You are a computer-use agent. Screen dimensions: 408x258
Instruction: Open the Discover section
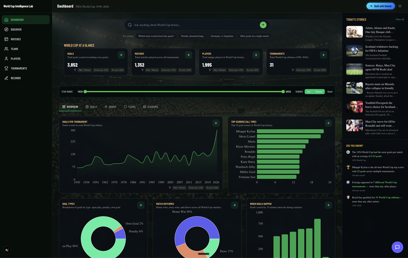[25, 29]
